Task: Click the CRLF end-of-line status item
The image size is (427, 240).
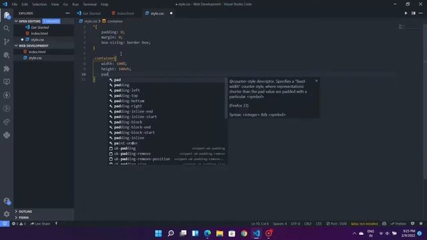Action: point(308,224)
